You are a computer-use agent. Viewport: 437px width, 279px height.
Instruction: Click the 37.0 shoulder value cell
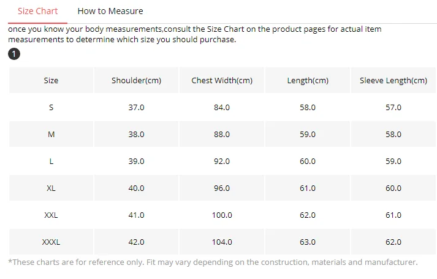tap(136, 107)
